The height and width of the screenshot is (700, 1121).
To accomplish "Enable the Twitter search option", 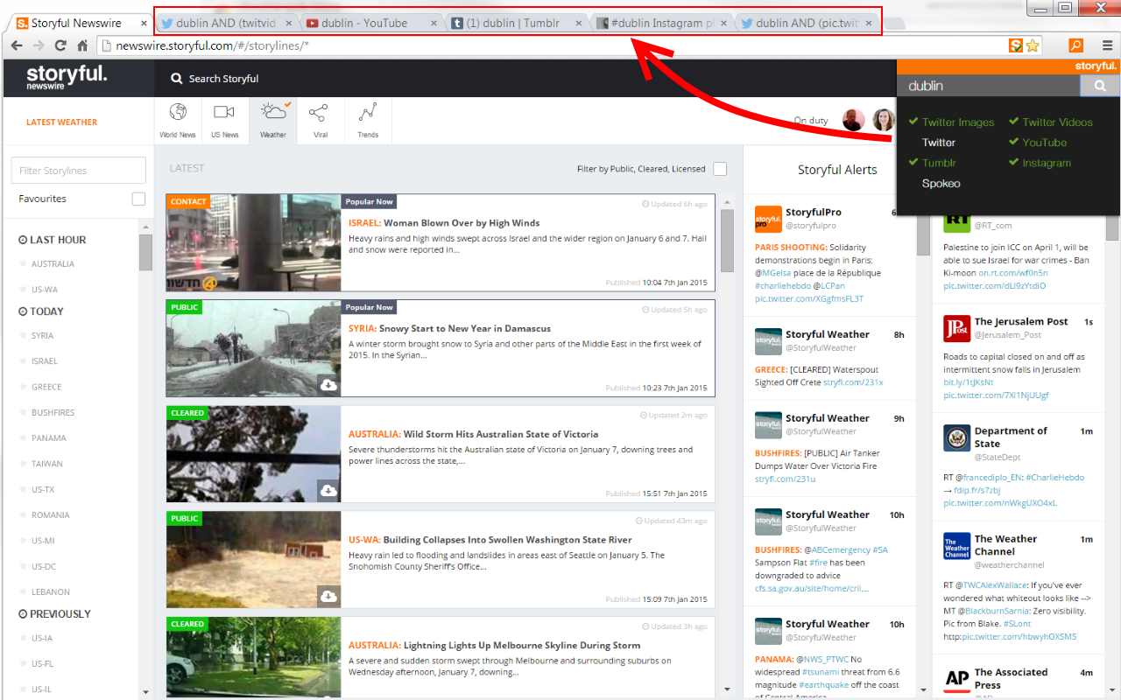I will tap(939, 143).
